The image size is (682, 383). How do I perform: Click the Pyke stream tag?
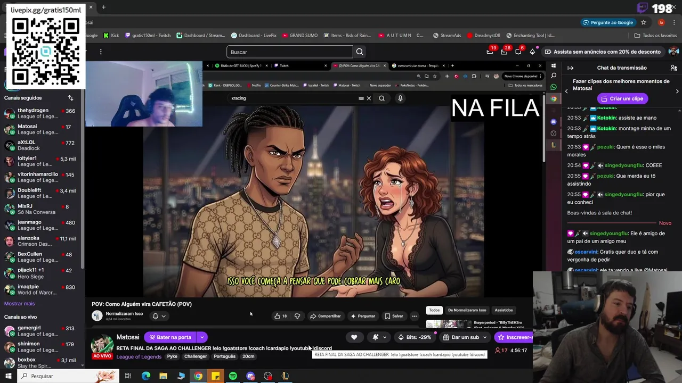172,356
